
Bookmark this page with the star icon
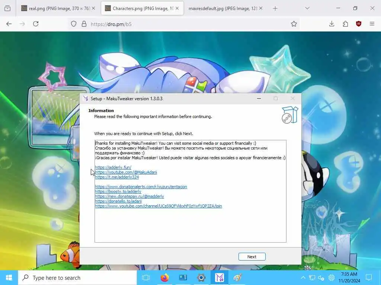tap(294, 24)
